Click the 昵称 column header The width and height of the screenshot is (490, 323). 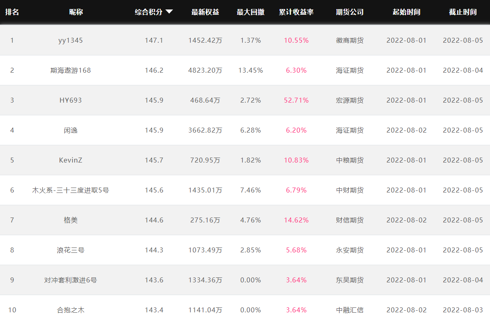click(76, 12)
